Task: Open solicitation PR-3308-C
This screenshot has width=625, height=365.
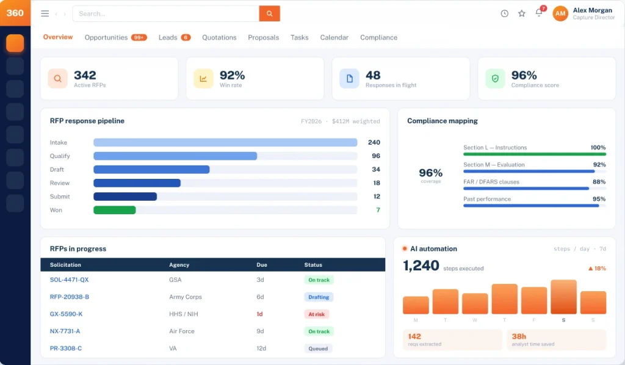Action: [66, 349]
